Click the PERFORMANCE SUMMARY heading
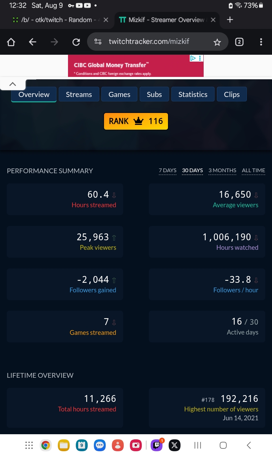Screen dimensions: 272x456 coord(50,171)
